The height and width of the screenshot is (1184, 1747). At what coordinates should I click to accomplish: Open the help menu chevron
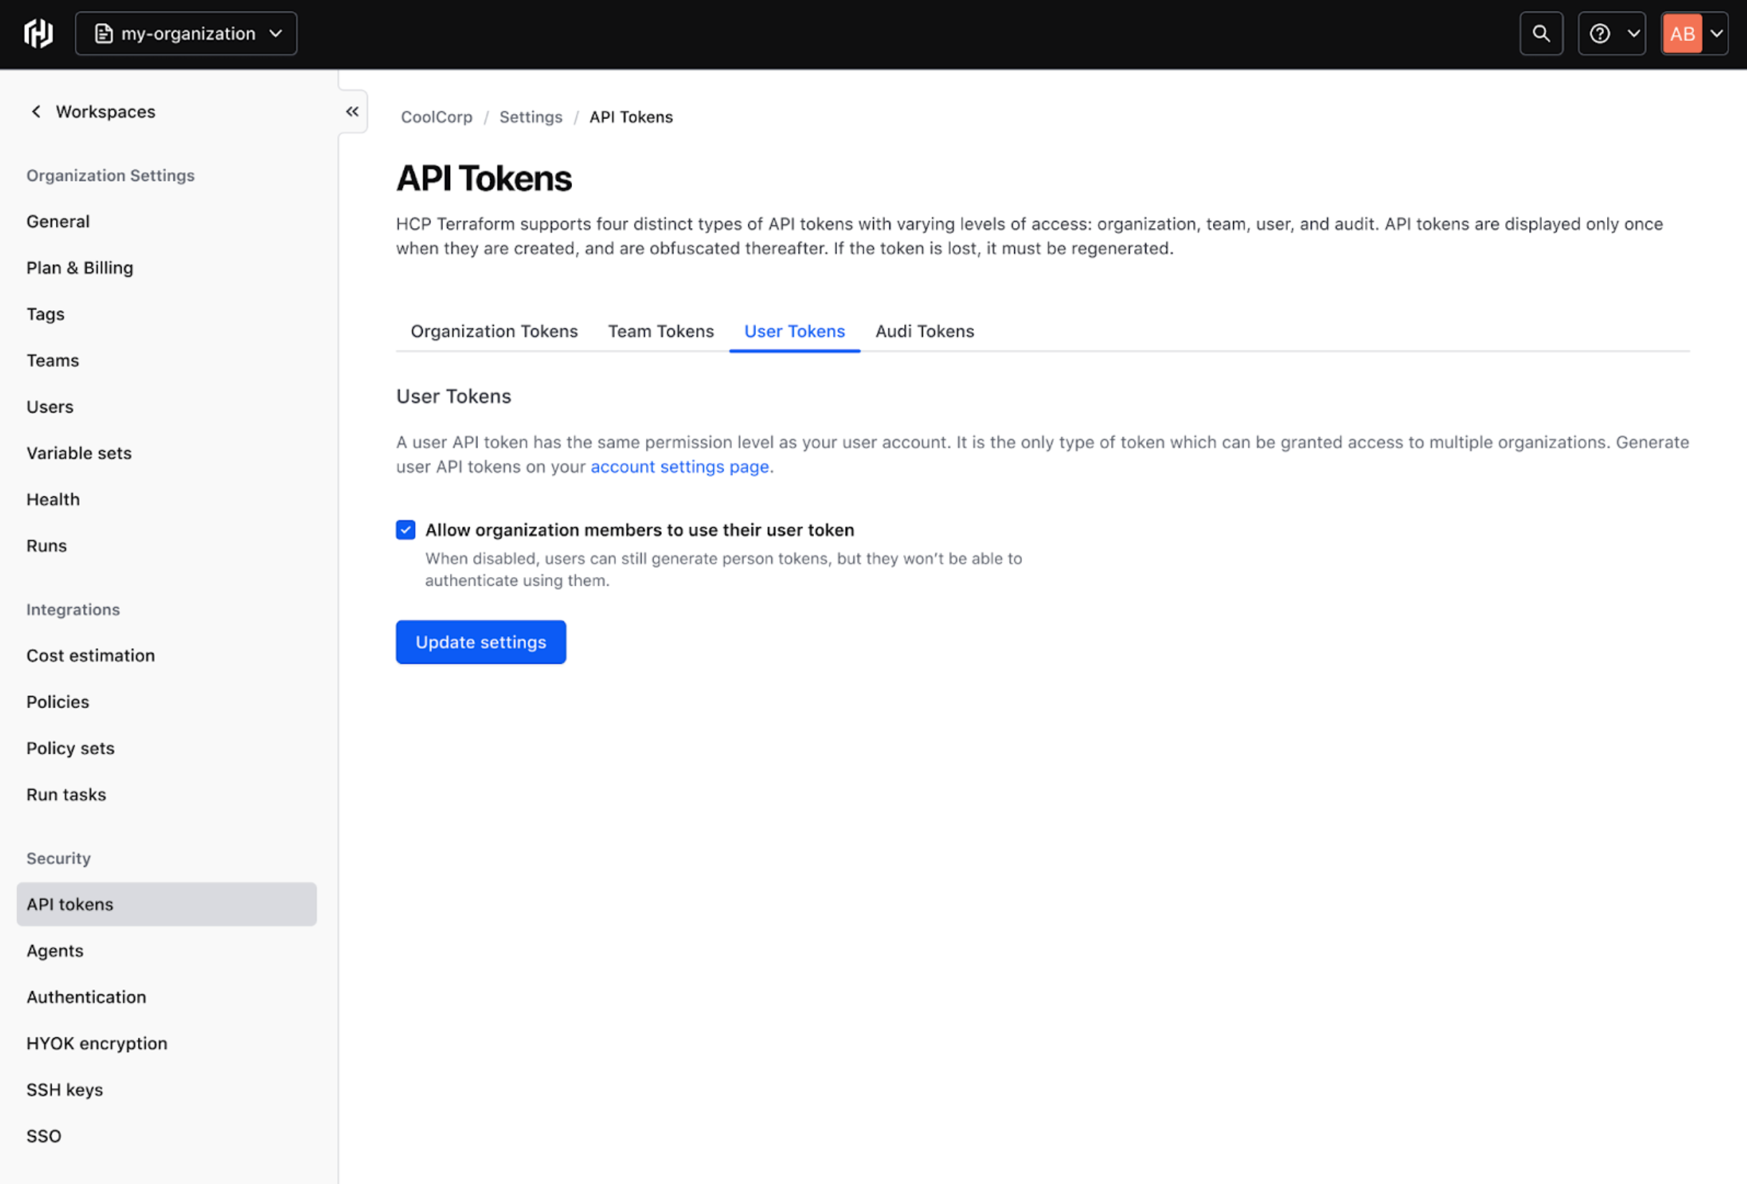pyautogui.click(x=1633, y=33)
